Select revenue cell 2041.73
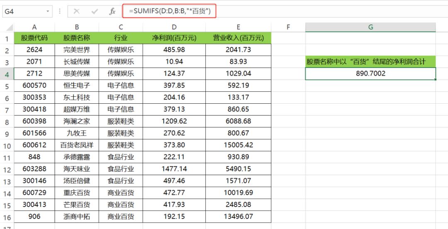Screen dimensions: 448x229 [238, 50]
